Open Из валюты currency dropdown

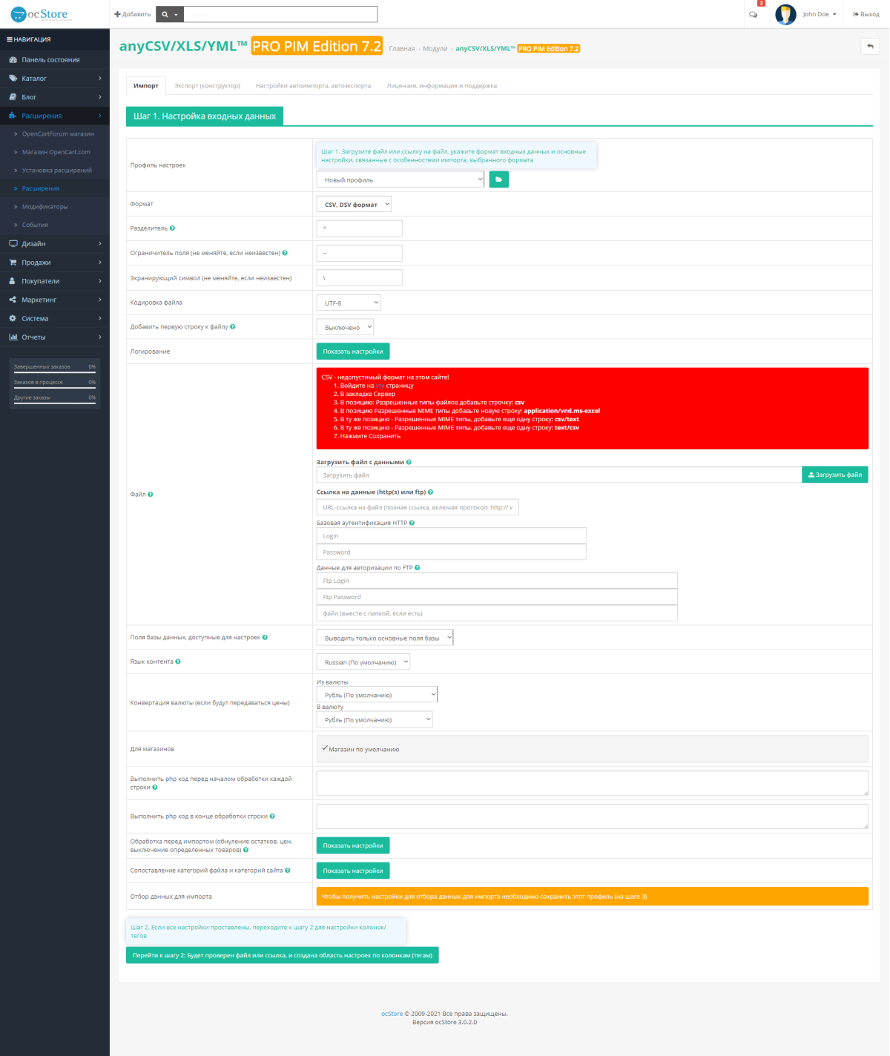(x=377, y=695)
